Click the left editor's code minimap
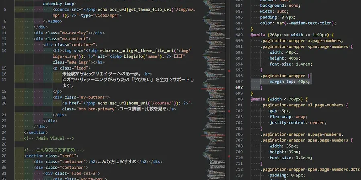The height and width of the screenshot is (180, 361). click(213, 90)
